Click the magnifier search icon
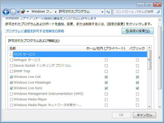The image size is (164, 123). [x=158, y=12]
